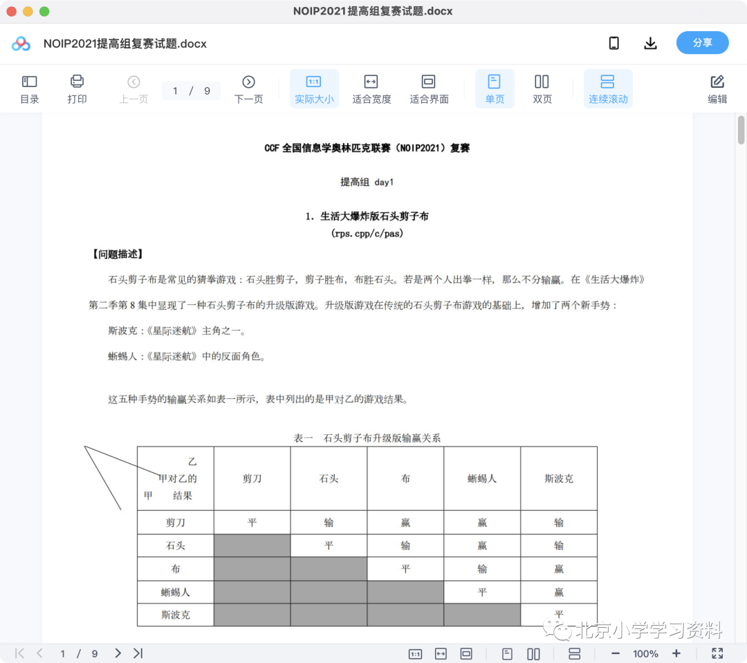The width and height of the screenshot is (747, 663).
Task: Click the document title NOIP2021提高组复赛试题.docx in header
Action: pyautogui.click(x=124, y=44)
